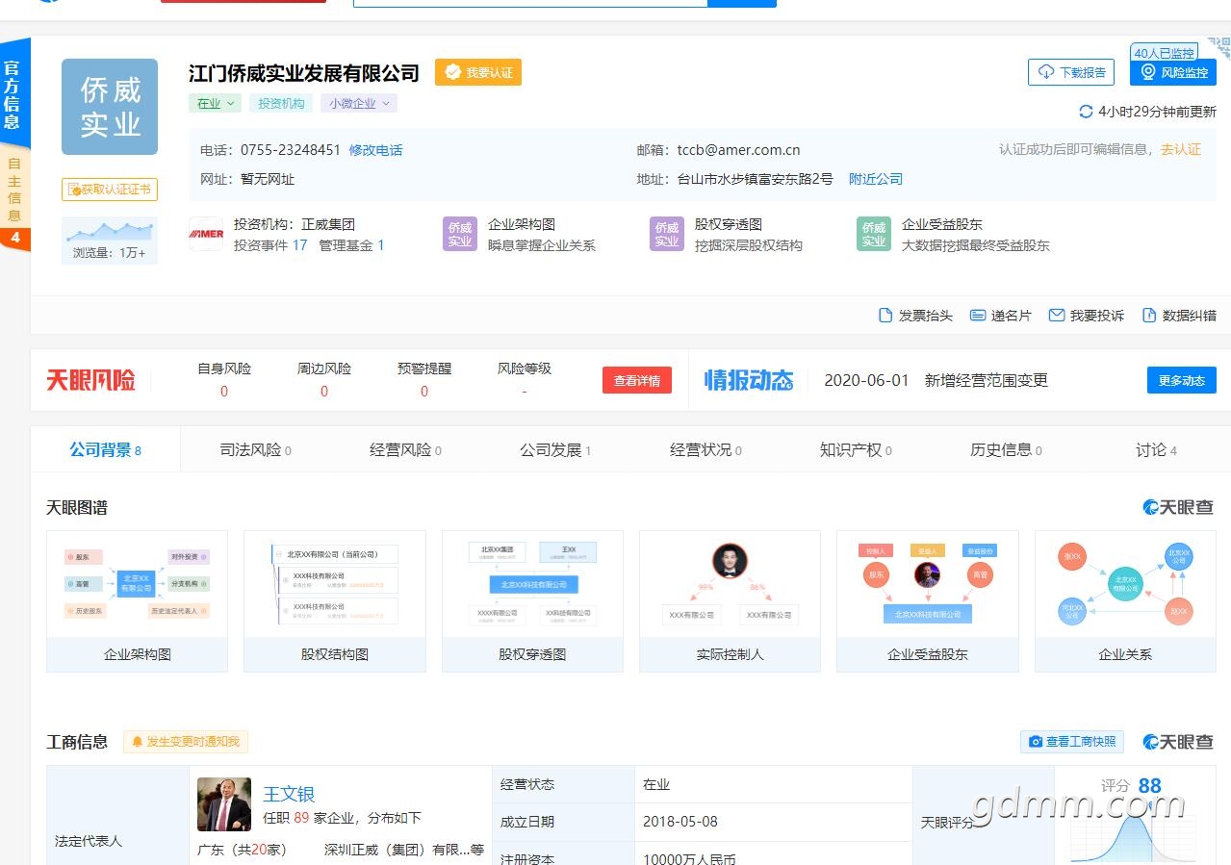Screen dimensions: 1231x865
Task: Select the 自主信息 side tab
Action: tap(14, 191)
